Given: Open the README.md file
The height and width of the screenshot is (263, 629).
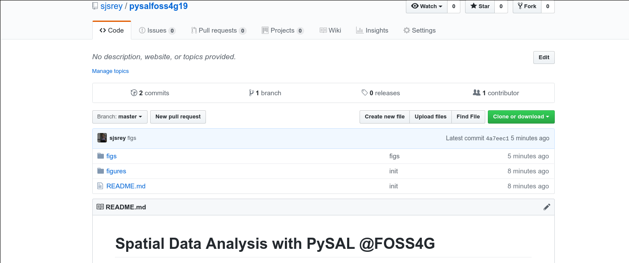Looking at the screenshot, I should (126, 186).
